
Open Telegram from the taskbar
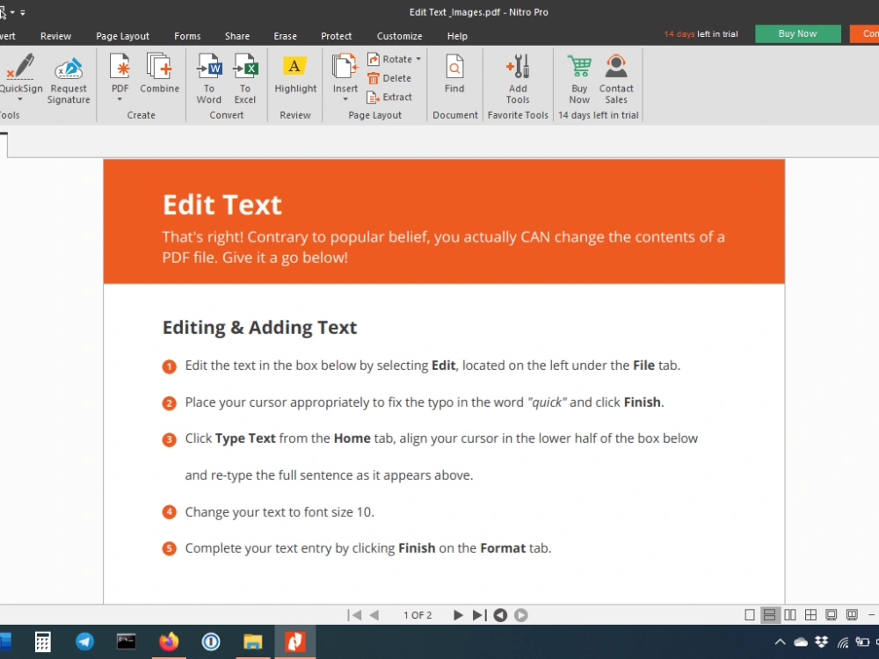84,641
